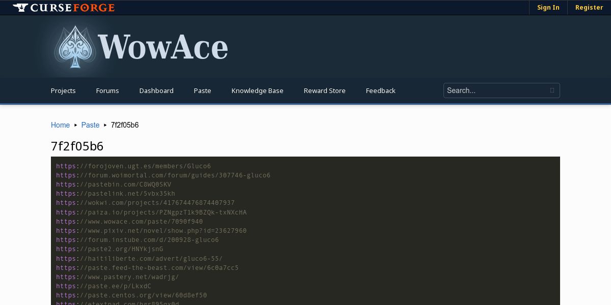The height and width of the screenshot is (305, 611).
Task: Click the pastebin.com/C8WQ0SKV line
Action: [114, 185]
